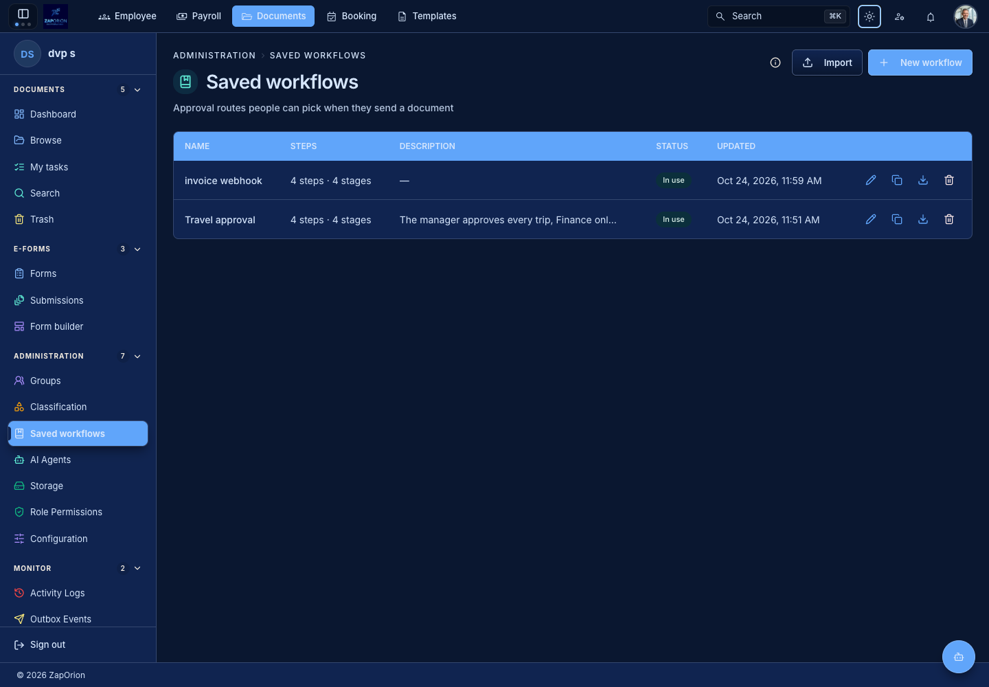Open Submissions in sidebar
The width and height of the screenshot is (989, 687).
78,300
